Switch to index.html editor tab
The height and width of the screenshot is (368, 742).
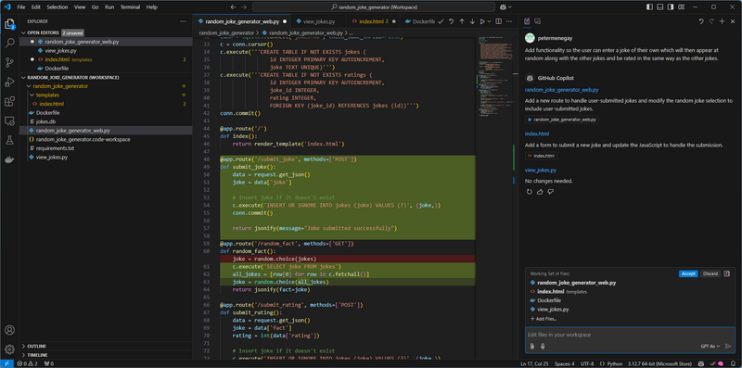373,21
